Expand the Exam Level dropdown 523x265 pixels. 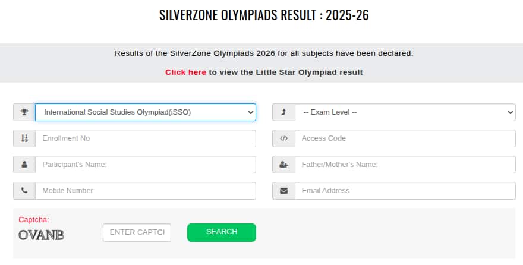click(x=405, y=112)
